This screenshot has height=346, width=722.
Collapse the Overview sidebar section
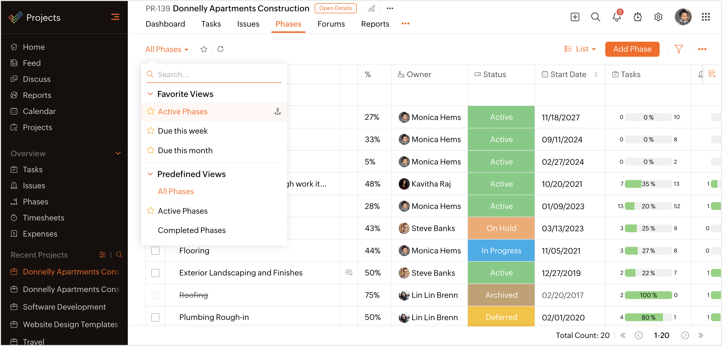coord(118,153)
